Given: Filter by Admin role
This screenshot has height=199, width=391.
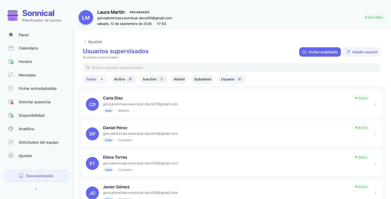Looking at the screenshot, I should coord(179,79).
